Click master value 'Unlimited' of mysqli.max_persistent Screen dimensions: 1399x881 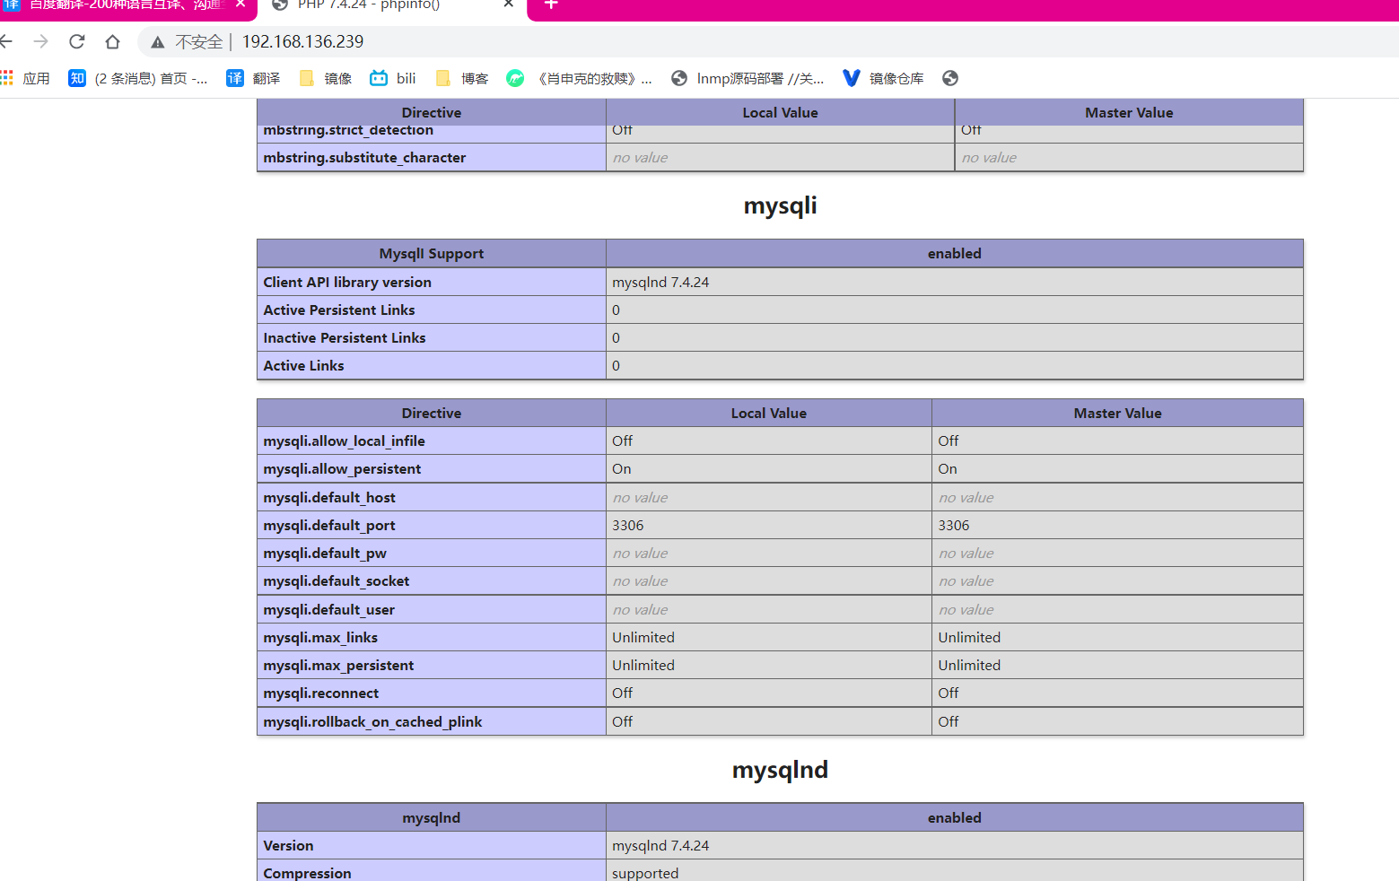(x=969, y=665)
